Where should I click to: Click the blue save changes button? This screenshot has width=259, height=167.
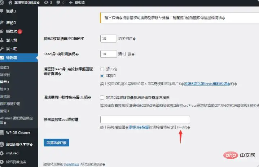(56, 142)
